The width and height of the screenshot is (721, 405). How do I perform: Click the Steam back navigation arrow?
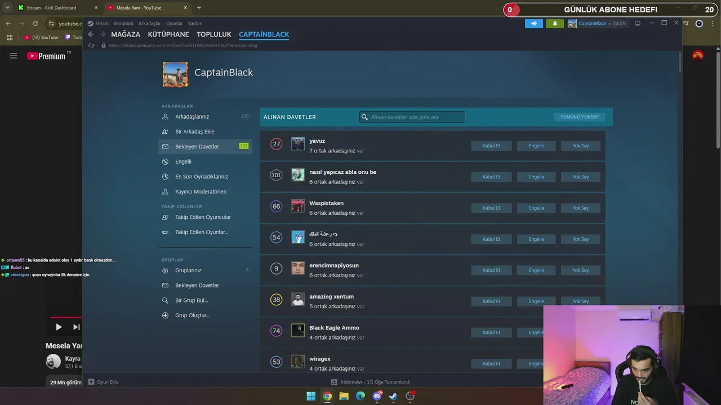[x=91, y=34]
